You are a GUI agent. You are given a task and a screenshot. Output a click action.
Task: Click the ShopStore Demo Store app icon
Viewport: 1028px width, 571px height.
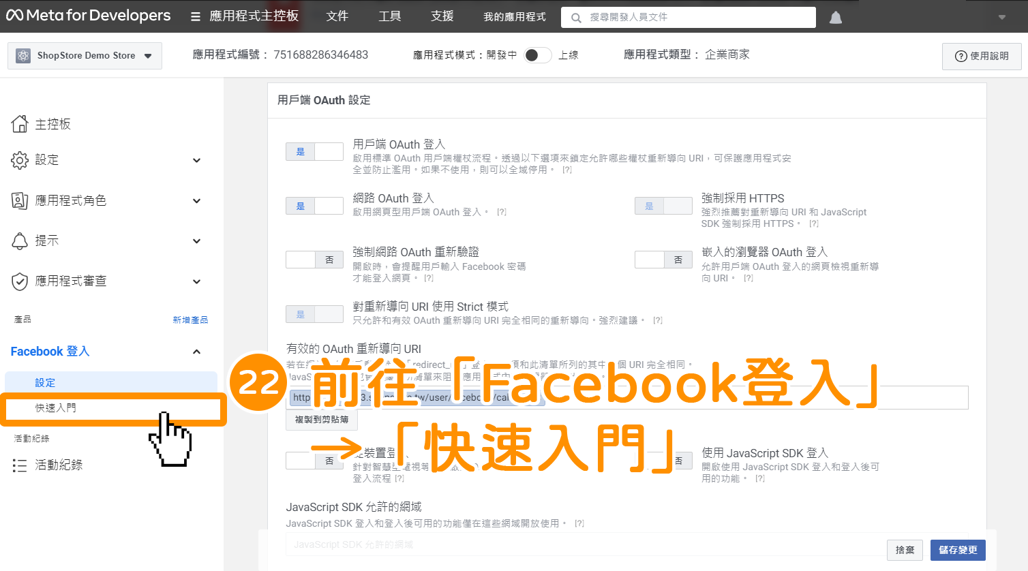(x=23, y=56)
